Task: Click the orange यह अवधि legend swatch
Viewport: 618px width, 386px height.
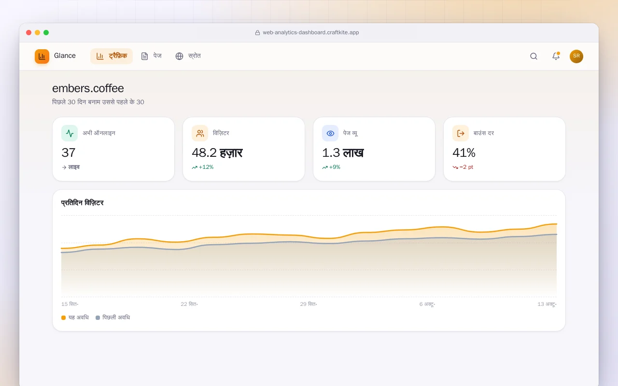Action: [63, 317]
